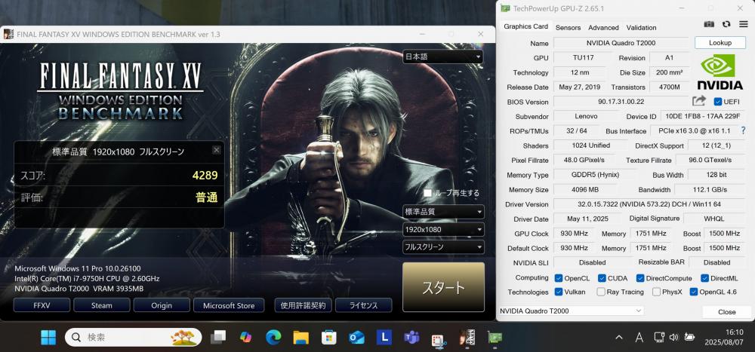This screenshot has height=352, width=755.
Task: Click the score value 4289
Action: pyautogui.click(x=205, y=176)
